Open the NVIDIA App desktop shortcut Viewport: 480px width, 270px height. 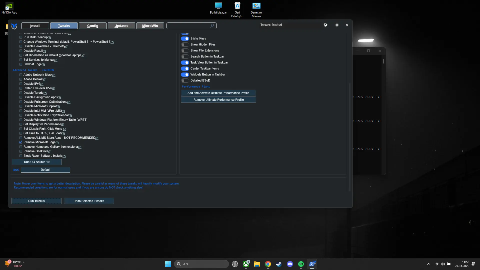coord(9,8)
